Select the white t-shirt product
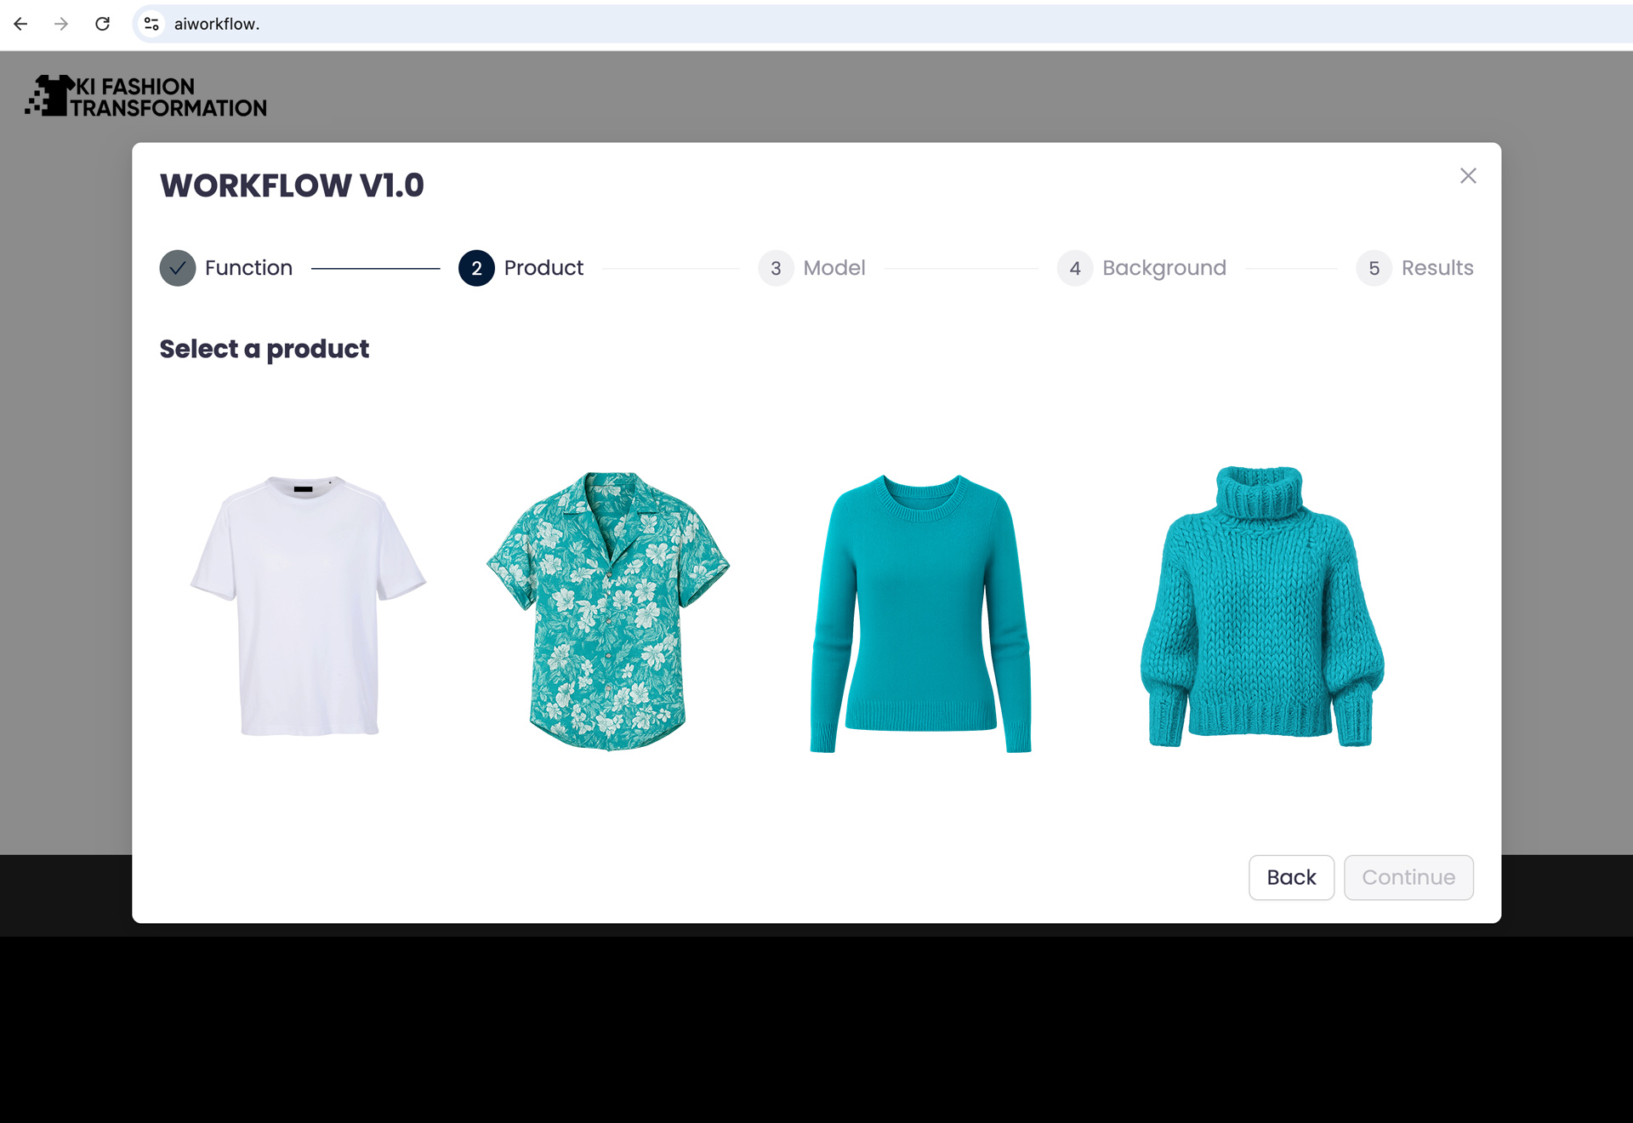The width and height of the screenshot is (1633, 1123). [308, 606]
